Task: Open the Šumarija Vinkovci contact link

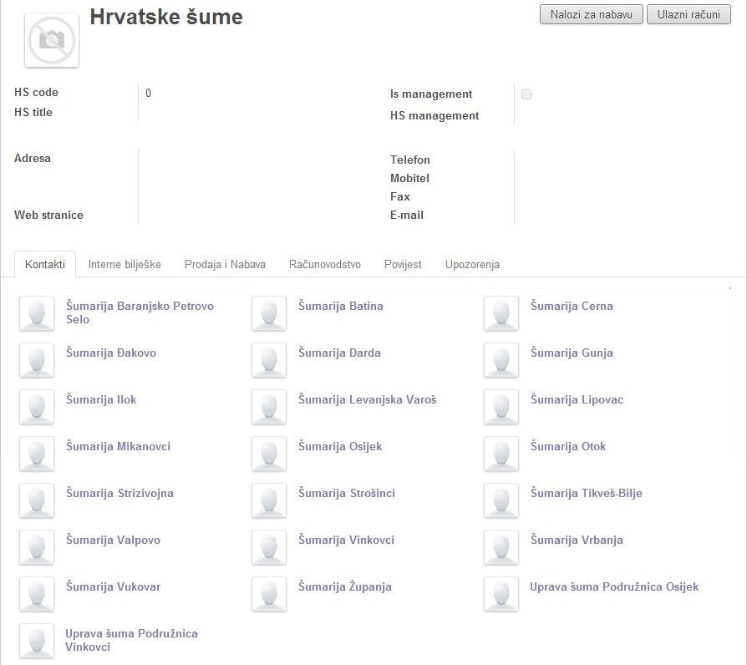Action: tap(346, 540)
